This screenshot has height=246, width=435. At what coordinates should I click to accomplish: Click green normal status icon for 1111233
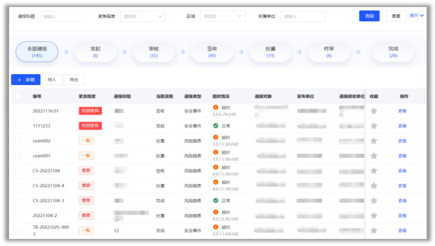[x=216, y=126]
